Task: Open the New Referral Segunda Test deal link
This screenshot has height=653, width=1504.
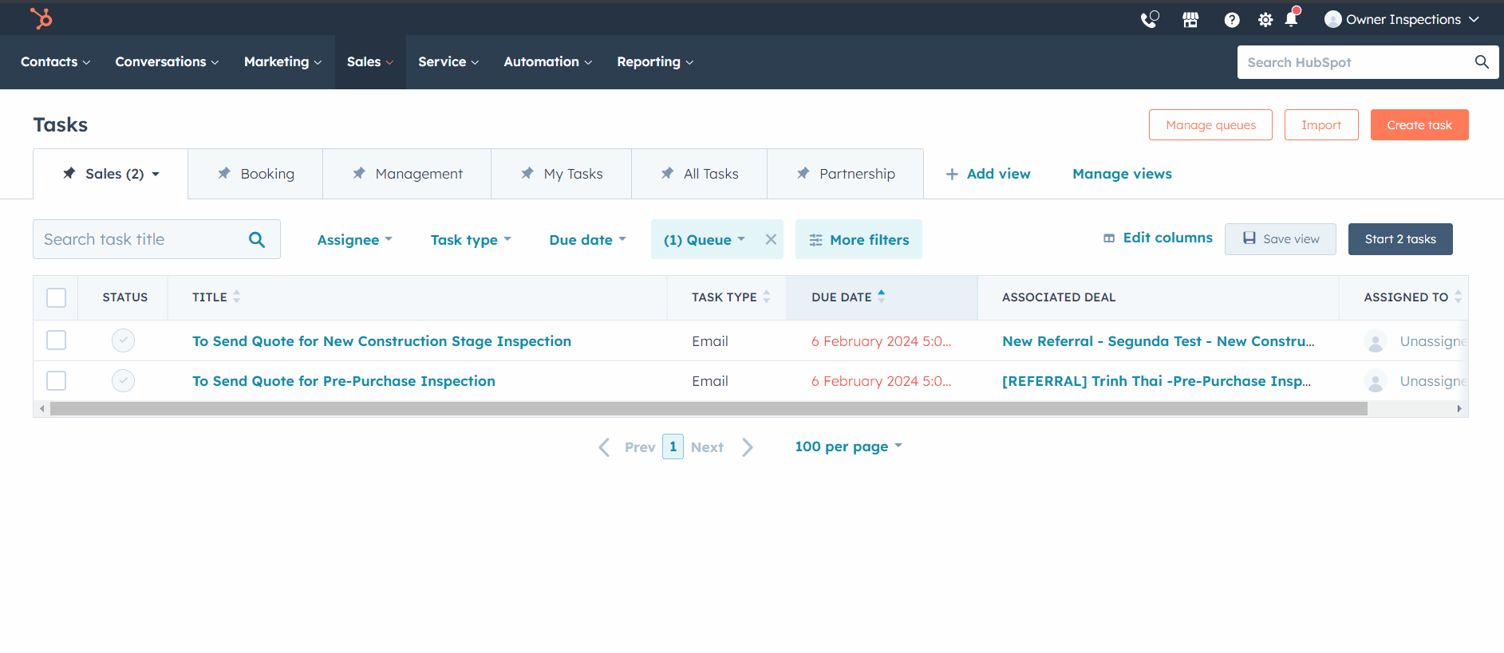Action: [1157, 341]
